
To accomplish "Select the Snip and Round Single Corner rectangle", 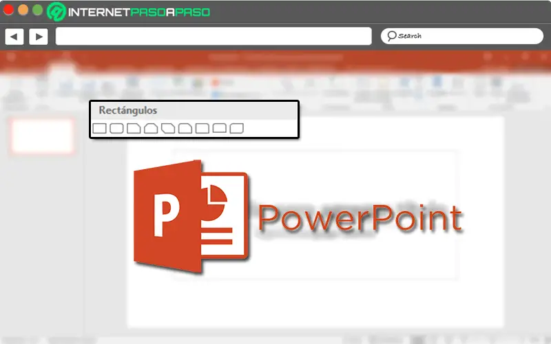I will (185, 128).
